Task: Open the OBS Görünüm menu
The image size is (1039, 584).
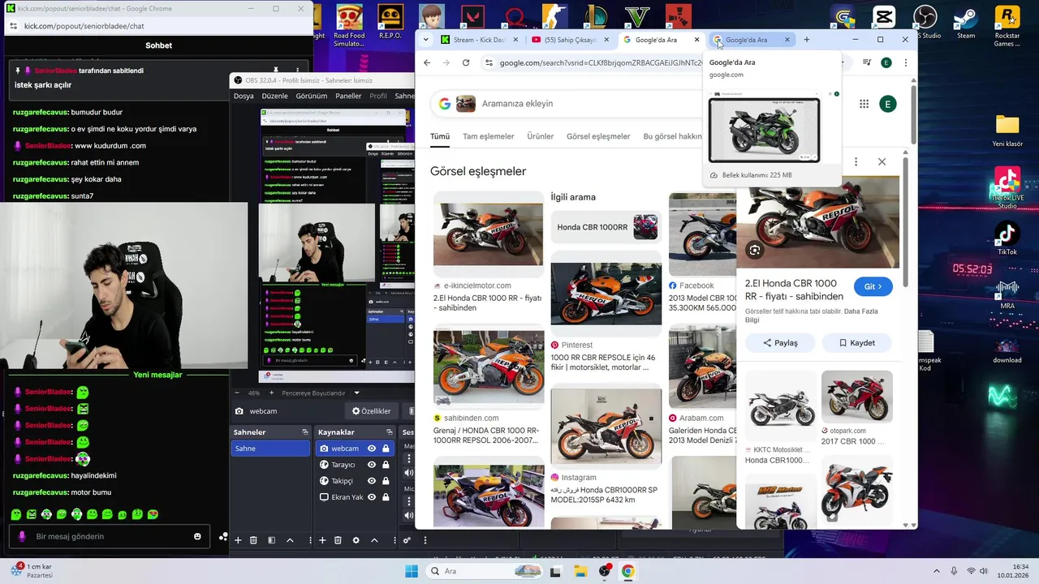Action: (311, 96)
